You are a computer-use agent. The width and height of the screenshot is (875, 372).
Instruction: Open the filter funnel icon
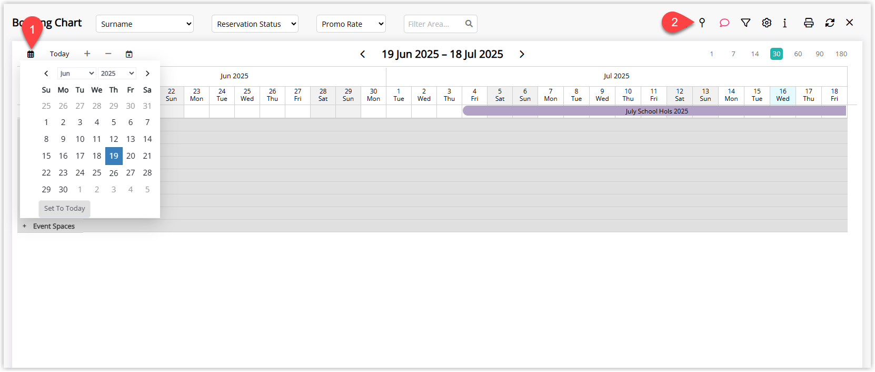pos(745,23)
